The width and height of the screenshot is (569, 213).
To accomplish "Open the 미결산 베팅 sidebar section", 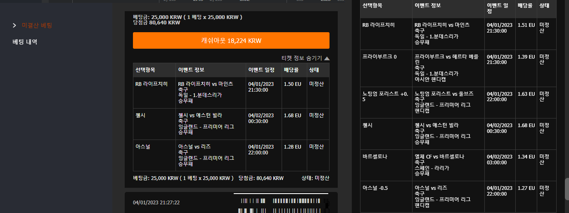I will (37, 26).
